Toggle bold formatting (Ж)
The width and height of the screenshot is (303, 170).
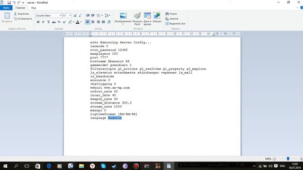point(38,22)
